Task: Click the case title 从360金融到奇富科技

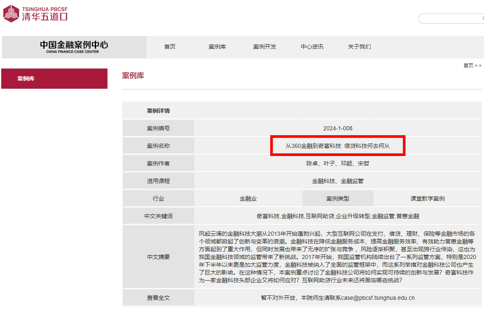Action: pos(338,146)
